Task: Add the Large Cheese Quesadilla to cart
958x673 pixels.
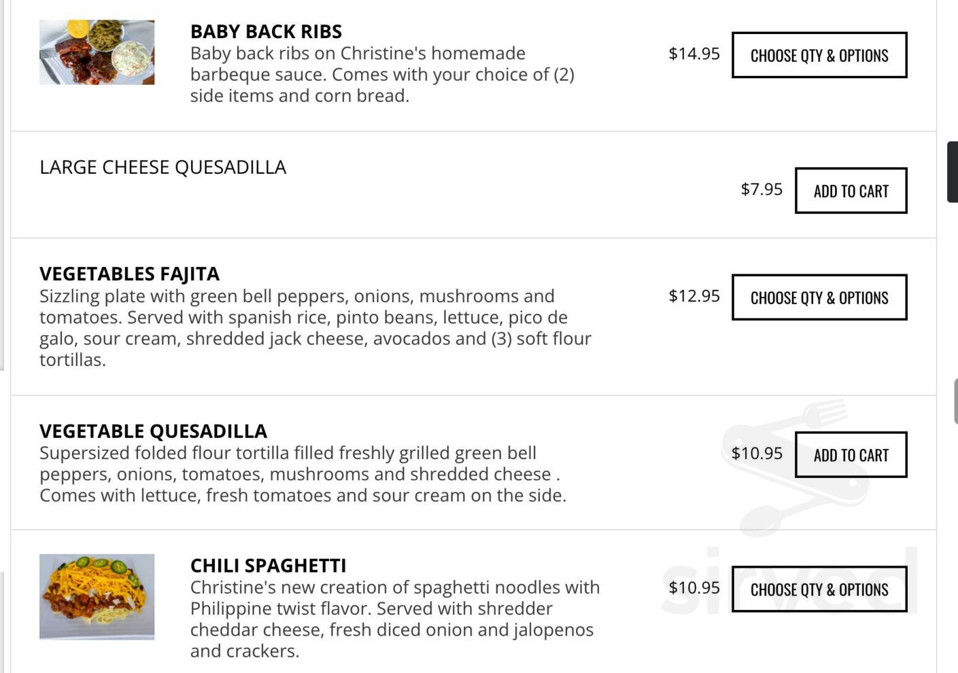Action: pos(850,191)
